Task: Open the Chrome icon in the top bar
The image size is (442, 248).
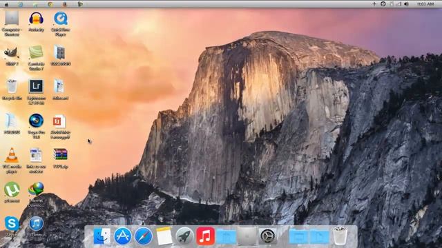Action: (50, 4)
